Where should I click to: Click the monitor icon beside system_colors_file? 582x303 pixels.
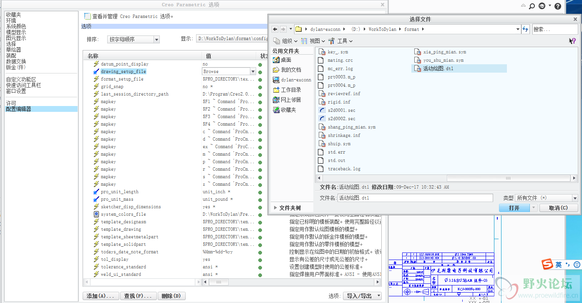pyautogui.click(x=96, y=214)
